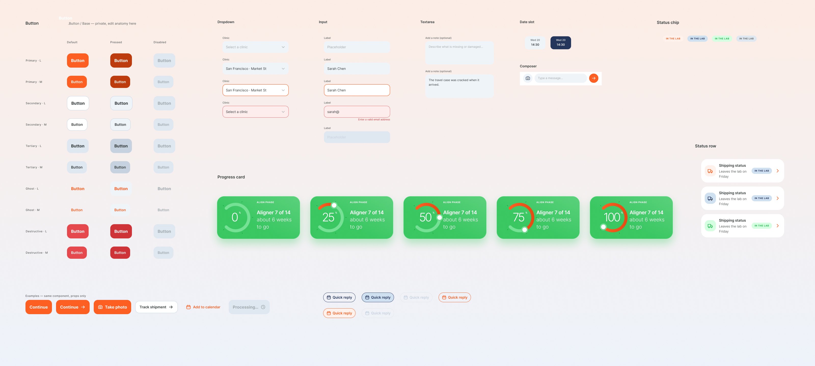Image resolution: width=815 pixels, height=366 pixels.
Task: Open chevron on third Shipping status row
Action: [x=778, y=226]
